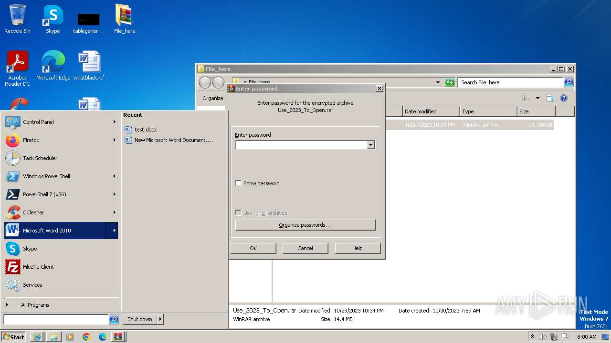Expand Firefox jump list arrow

coord(114,140)
